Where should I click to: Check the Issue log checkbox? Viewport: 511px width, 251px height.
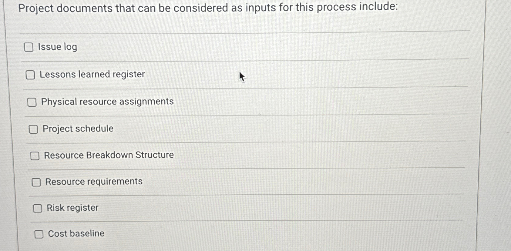click(x=29, y=47)
